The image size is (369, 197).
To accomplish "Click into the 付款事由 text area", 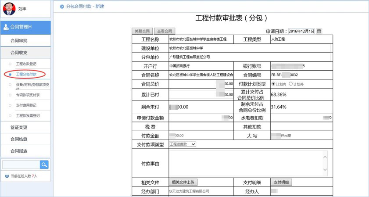I will 245,163.
